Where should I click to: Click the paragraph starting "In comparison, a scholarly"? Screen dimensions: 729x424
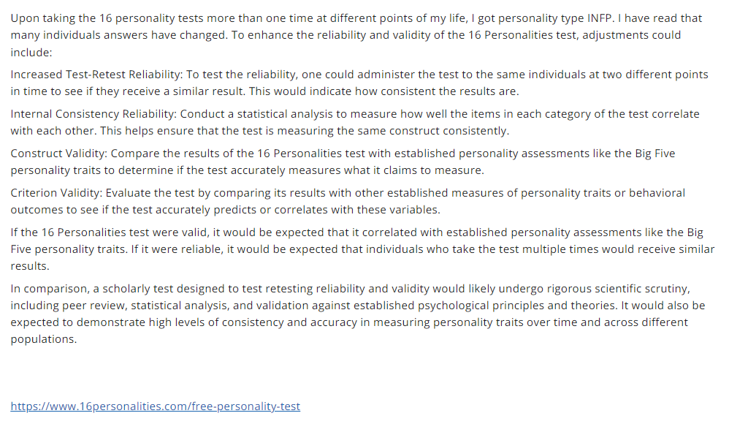coord(357,314)
